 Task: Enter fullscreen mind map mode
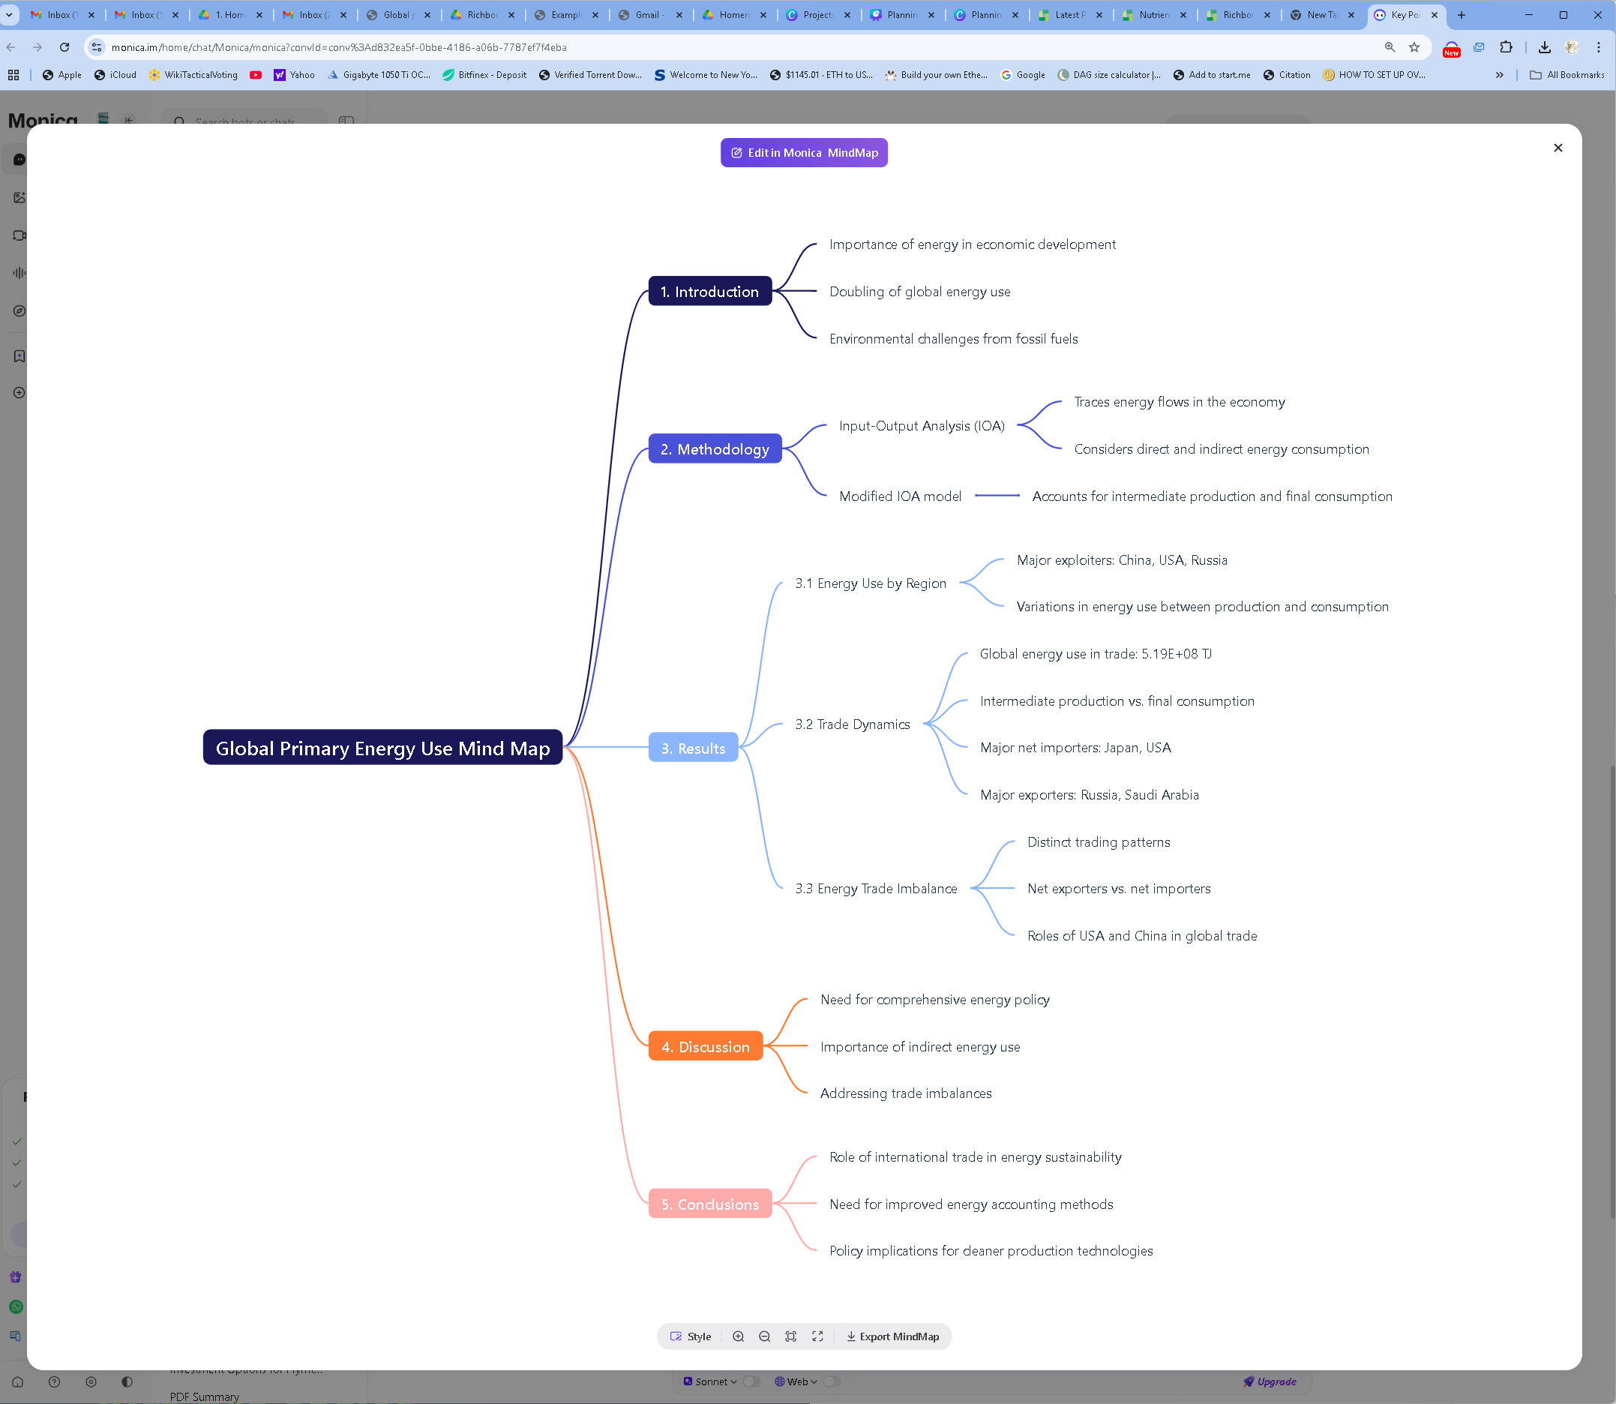point(817,1336)
